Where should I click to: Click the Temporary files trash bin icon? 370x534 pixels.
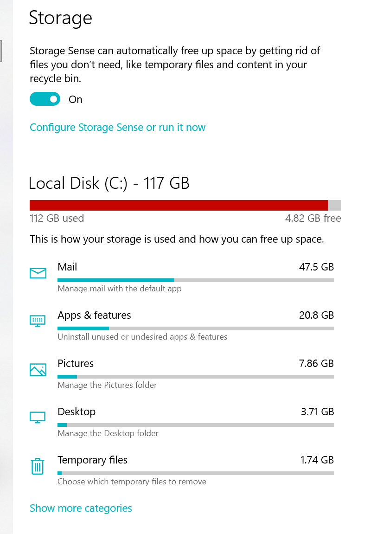[38, 466]
